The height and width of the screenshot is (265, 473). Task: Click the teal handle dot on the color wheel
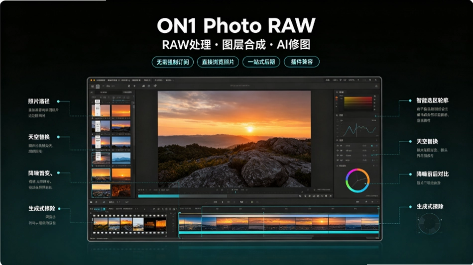click(365, 183)
